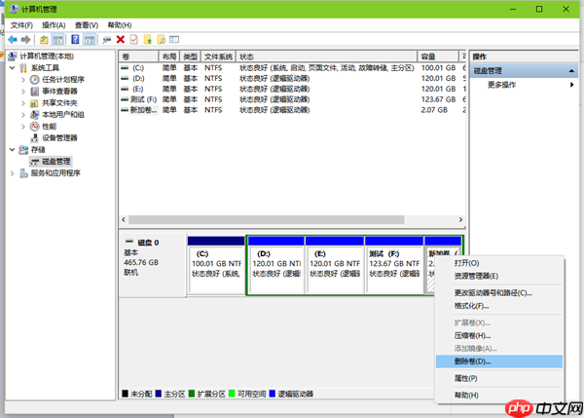Image resolution: width=584 pixels, height=418 pixels.
Task: Open Help via the blue question mark icon
Action: (x=75, y=40)
